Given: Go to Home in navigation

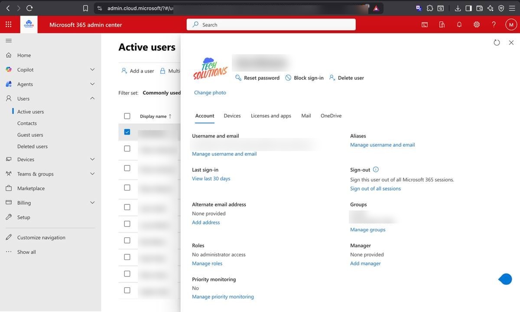Looking at the screenshot, I should (x=24, y=55).
